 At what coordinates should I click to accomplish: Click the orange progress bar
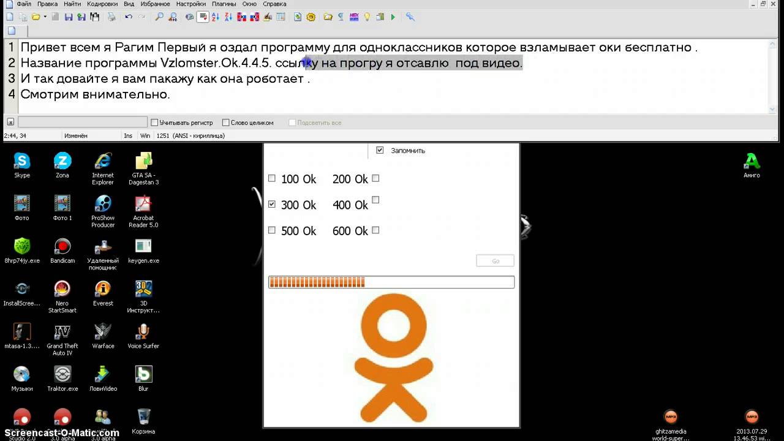coord(391,282)
